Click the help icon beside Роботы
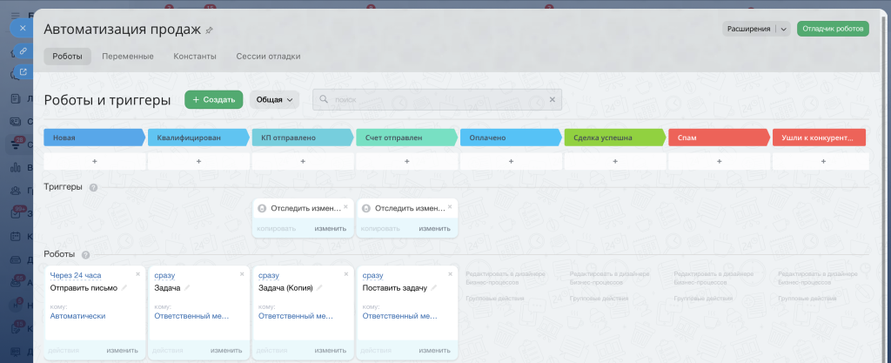Viewport: 891px width, 363px height. click(86, 255)
